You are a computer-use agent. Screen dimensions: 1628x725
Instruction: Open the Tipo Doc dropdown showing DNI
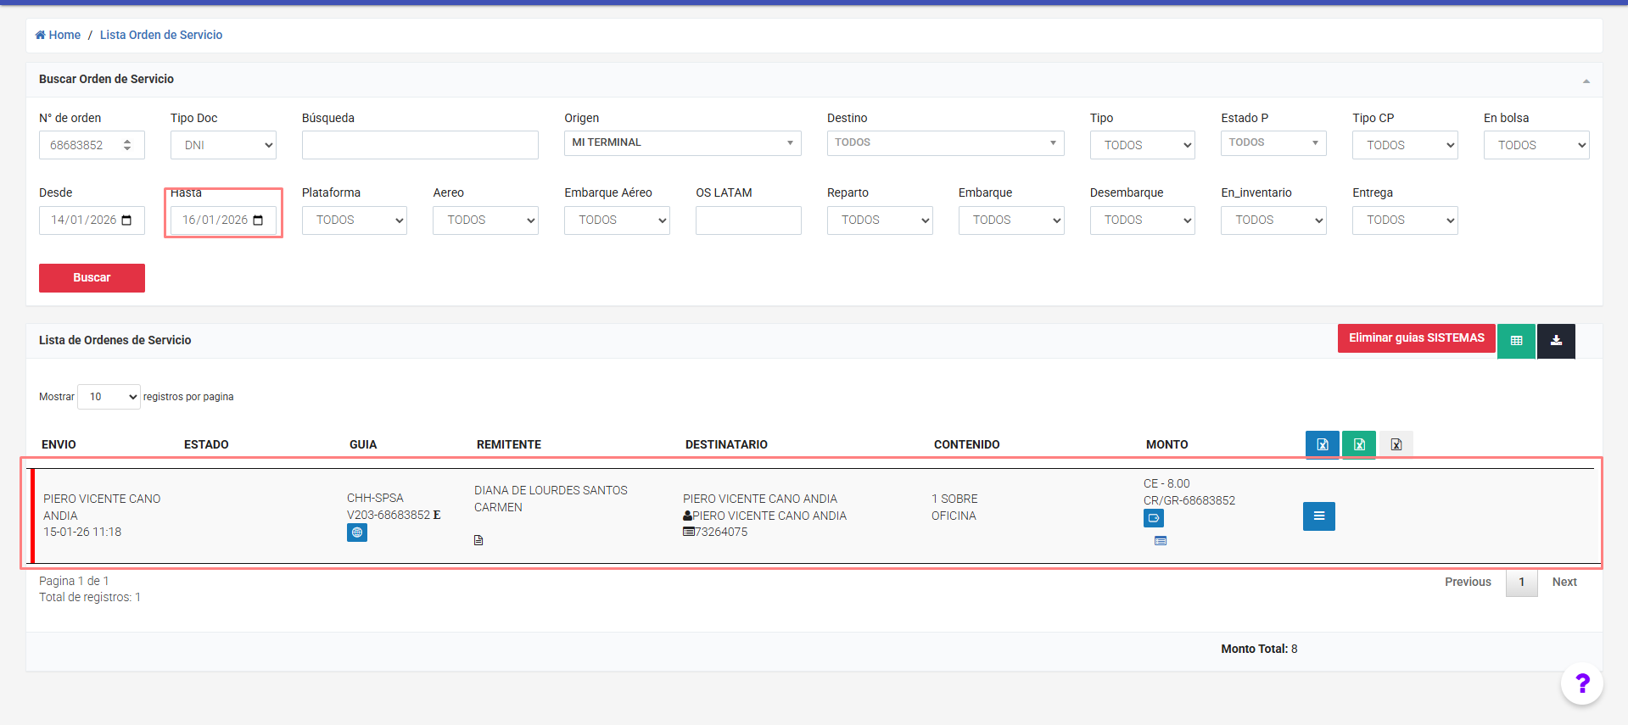[x=223, y=145]
